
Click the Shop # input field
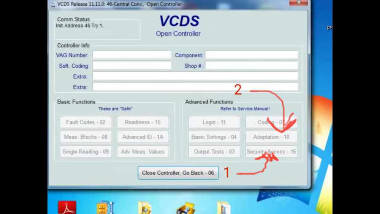point(252,65)
